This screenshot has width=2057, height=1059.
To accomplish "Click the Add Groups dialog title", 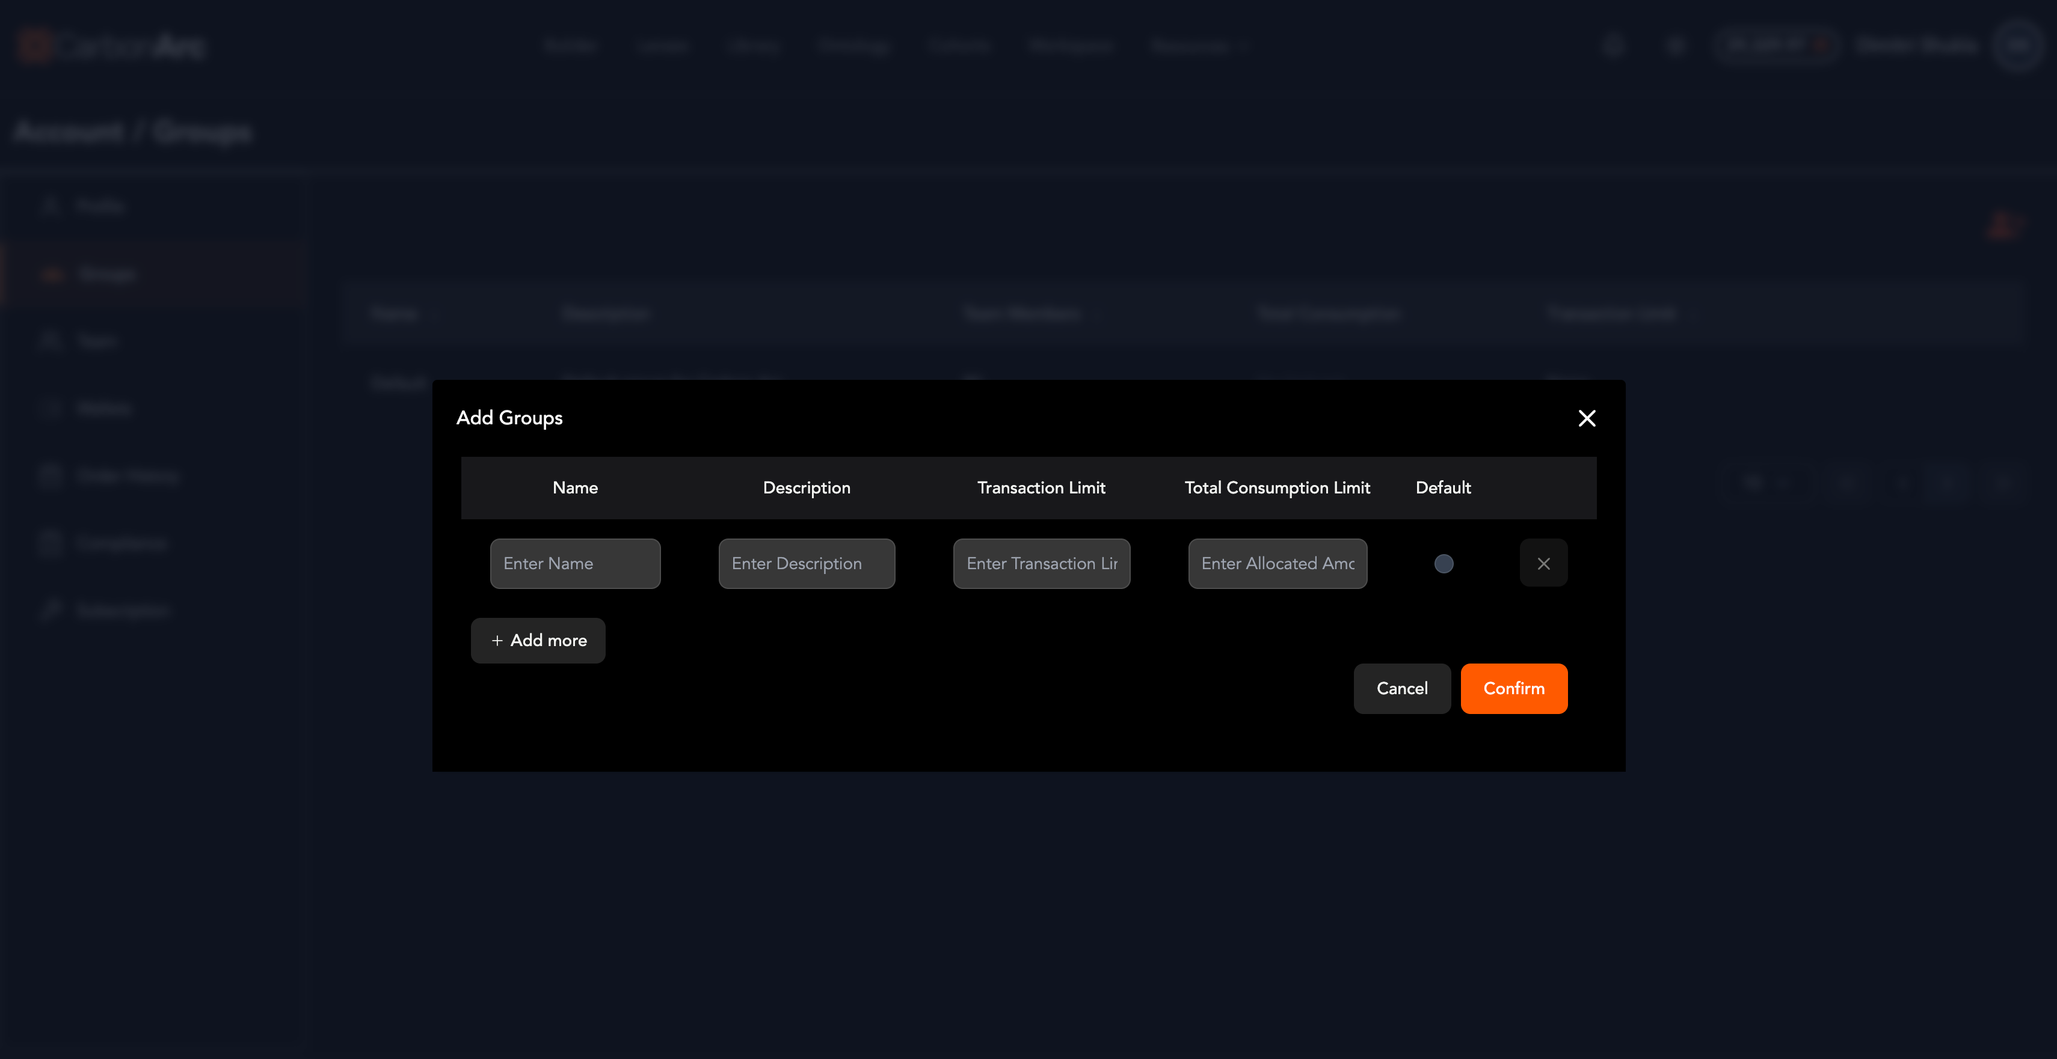I will pos(509,417).
